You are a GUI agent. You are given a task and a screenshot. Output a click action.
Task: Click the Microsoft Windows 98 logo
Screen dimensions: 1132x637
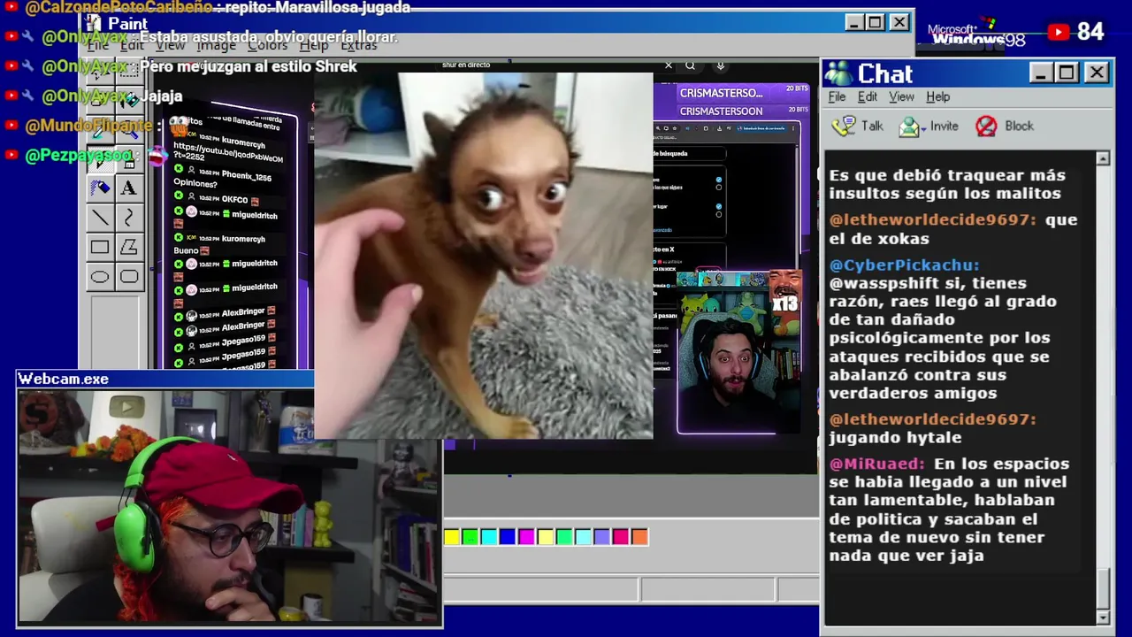pos(976,34)
